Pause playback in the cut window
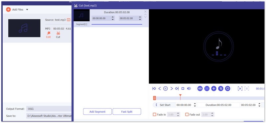Screen dimensions: 266x123 point(165,88)
